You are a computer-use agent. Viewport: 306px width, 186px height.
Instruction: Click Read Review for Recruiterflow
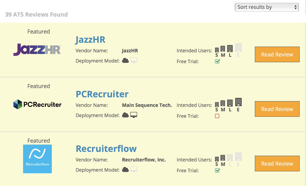277,164
